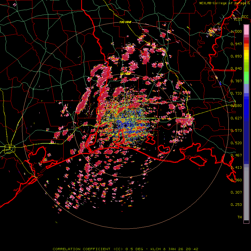The image size is (251, 251).
Task: Click the black radar site dot at center
Action: tap(126, 126)
